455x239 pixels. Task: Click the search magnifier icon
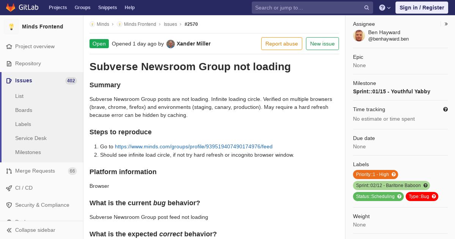pos(367,8)
